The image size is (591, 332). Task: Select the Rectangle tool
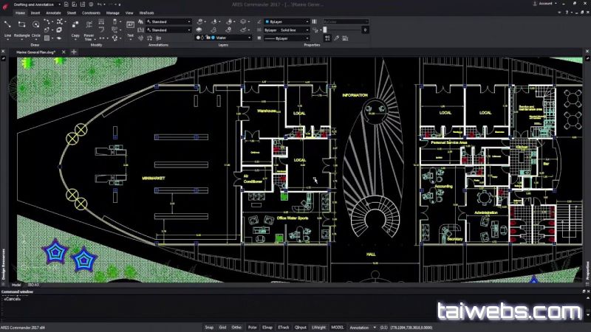[22, 27]
